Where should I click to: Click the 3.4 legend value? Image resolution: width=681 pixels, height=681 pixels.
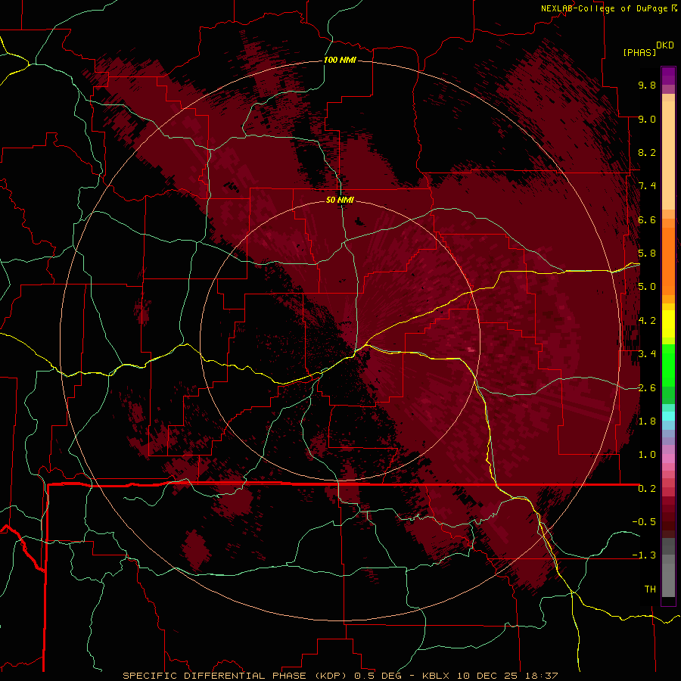tap(647, 354)
